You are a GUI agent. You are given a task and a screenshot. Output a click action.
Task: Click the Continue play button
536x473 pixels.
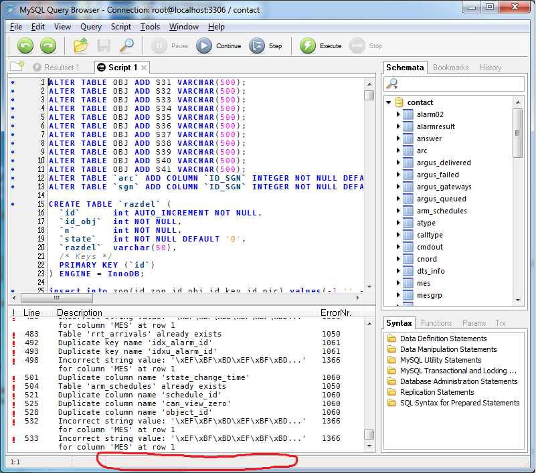(x=219, y=45)
